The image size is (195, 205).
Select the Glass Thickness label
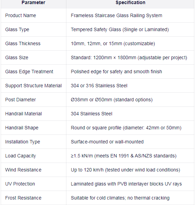23,43
